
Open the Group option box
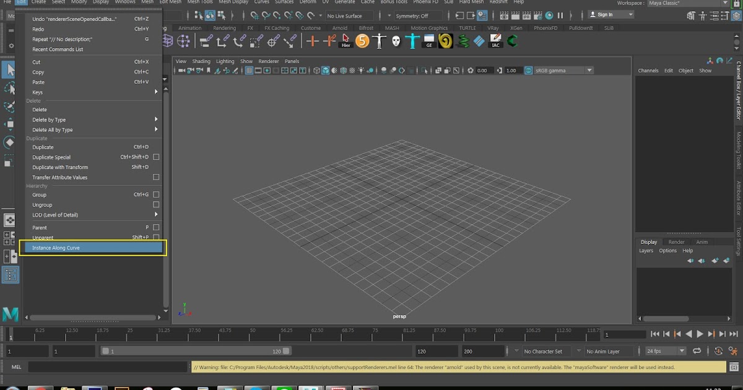coord(157,194)
